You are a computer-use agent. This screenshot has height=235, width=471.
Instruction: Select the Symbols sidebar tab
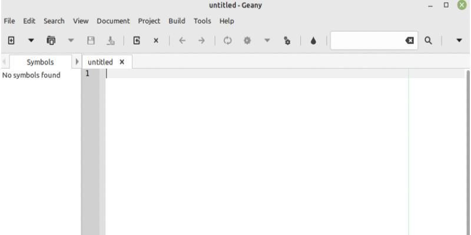click(x=40, y=62)
